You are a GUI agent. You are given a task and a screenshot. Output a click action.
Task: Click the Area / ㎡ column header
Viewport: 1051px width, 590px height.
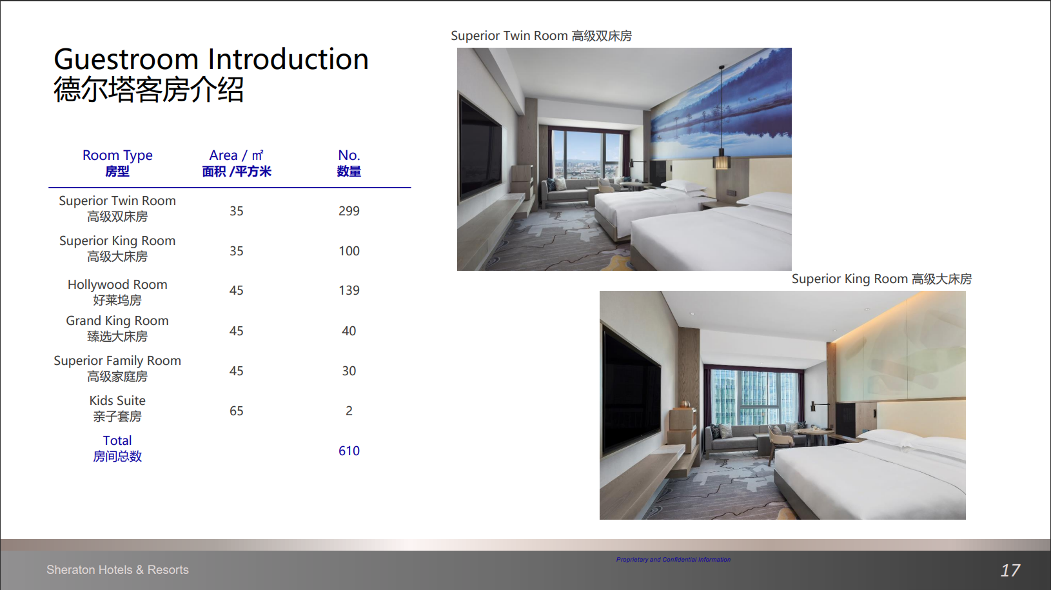[237, 163]
